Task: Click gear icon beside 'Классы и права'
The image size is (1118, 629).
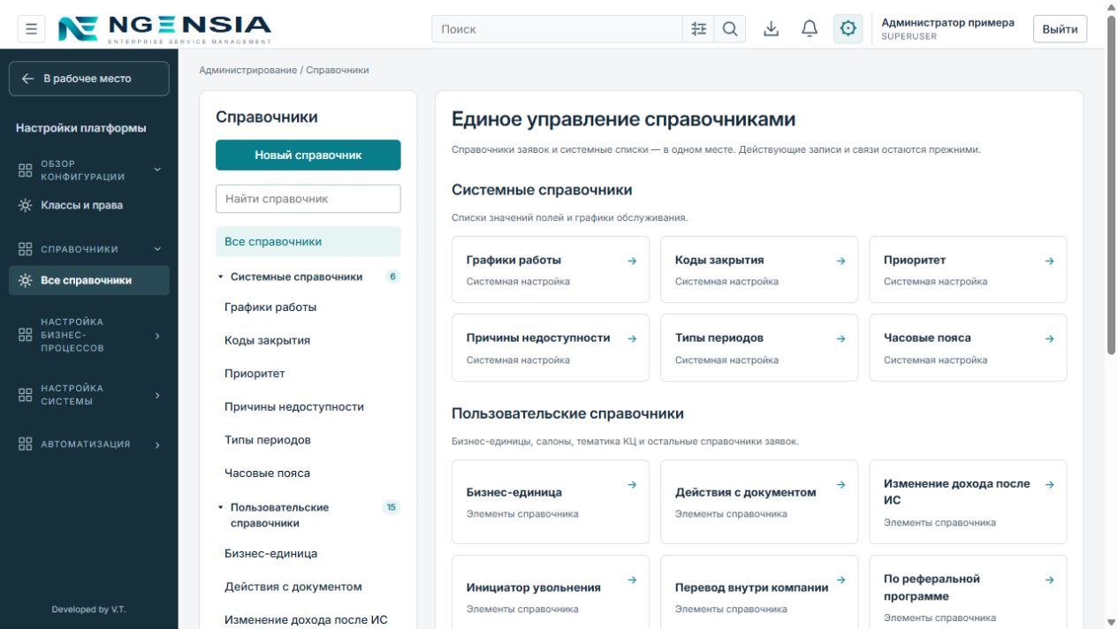Action: coord(25,205)
